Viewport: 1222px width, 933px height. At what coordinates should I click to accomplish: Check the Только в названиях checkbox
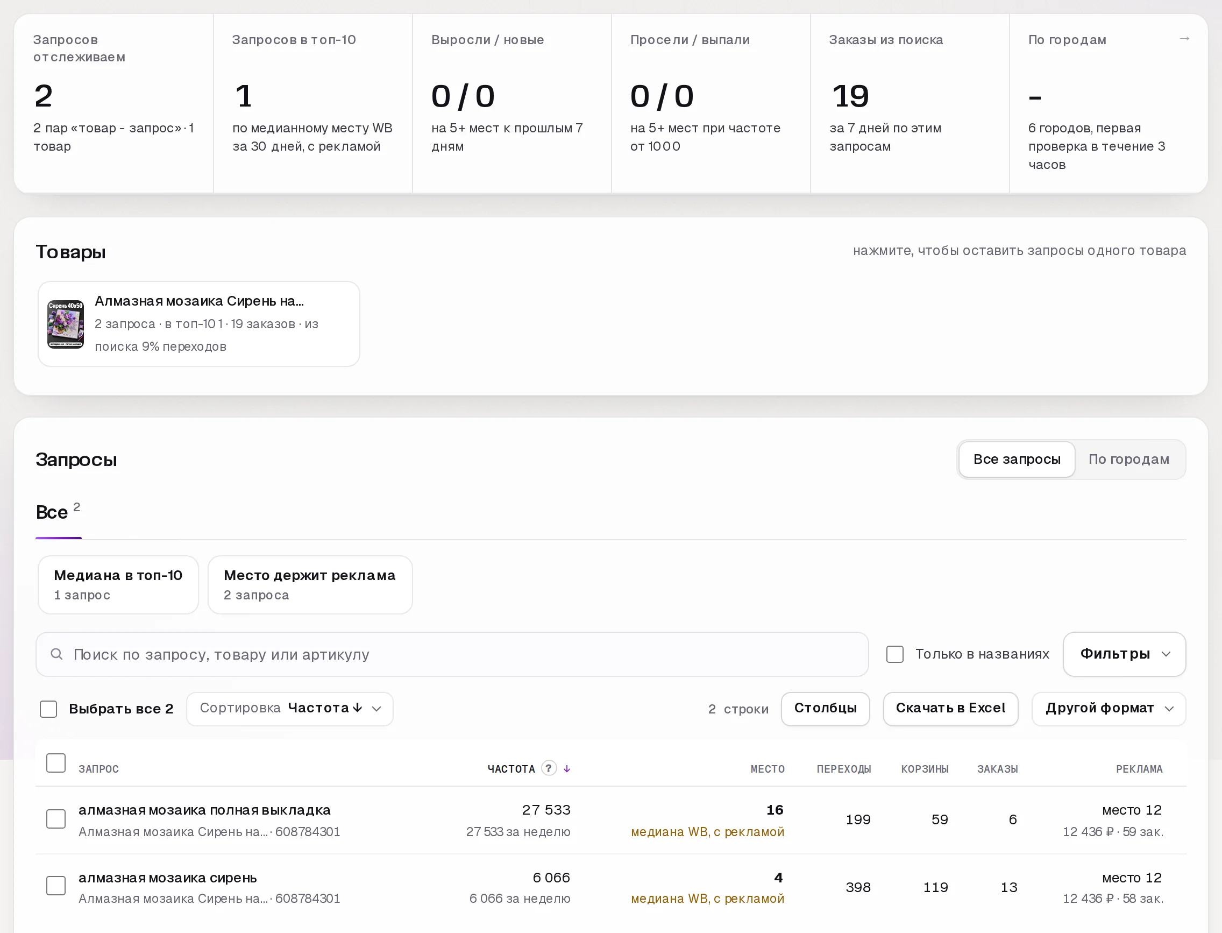pyautogui.click(x=894, y=654)
